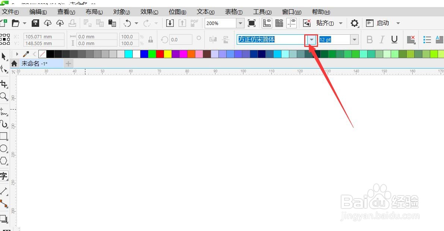Select the Artistic media tool

[4, 124]
